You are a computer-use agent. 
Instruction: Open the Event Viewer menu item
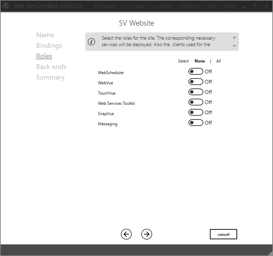pyautogui.click(x=133, y=6)
